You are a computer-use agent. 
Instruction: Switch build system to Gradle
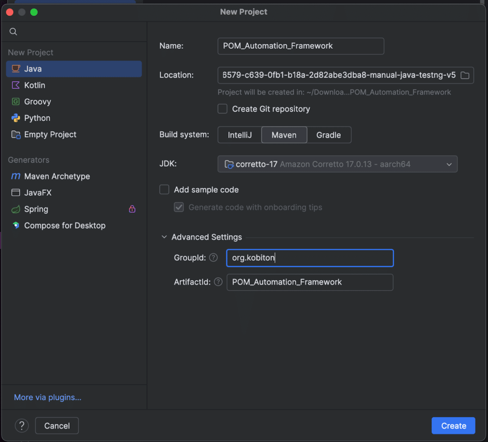[x=328, y=135]
